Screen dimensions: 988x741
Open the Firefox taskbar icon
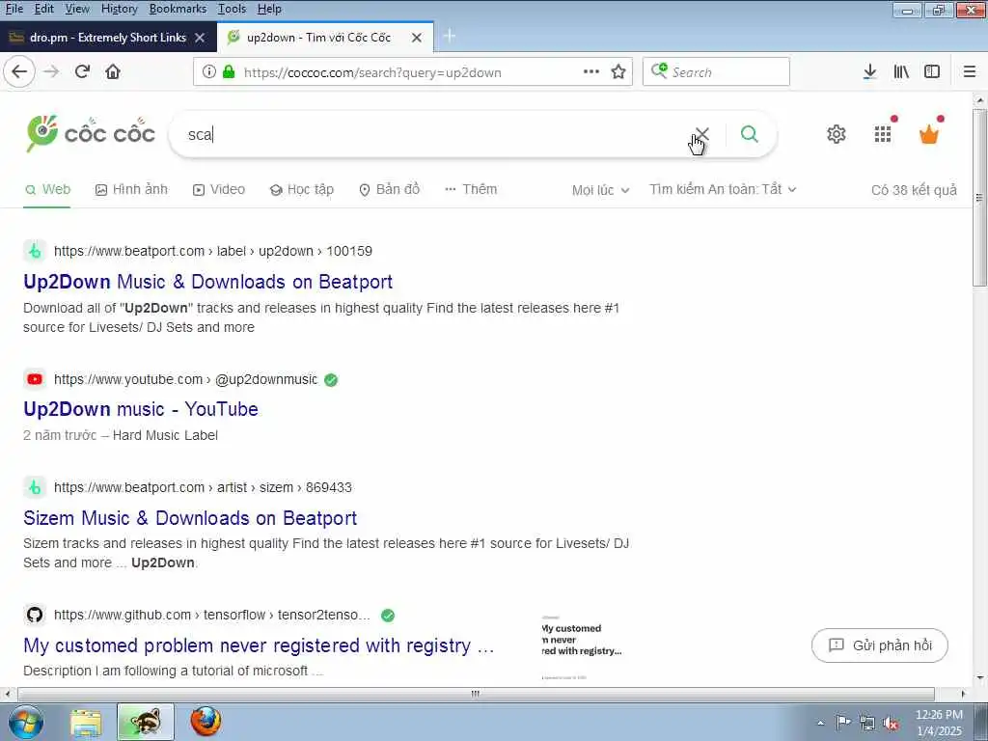[206, 722]
